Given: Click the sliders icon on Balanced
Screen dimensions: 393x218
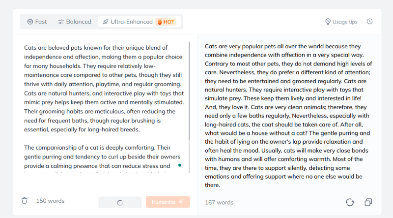Looking at the screenshot, I should click(x=61, y=22).
